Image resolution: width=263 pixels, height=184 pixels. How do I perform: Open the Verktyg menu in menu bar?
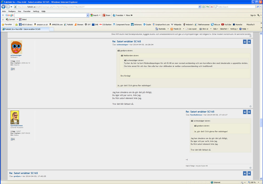click(36, 11)
